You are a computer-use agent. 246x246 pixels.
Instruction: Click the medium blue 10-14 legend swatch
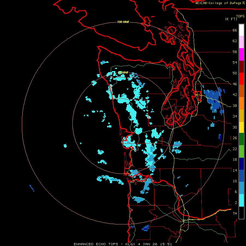click(241, 176)
